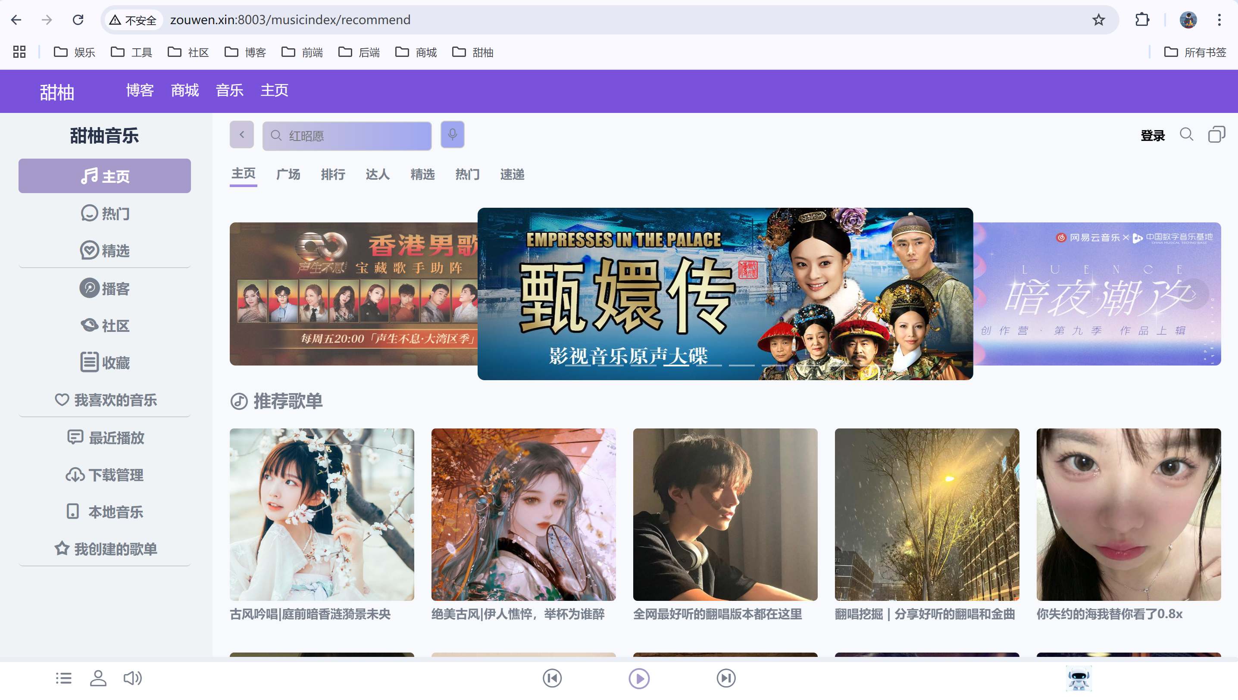Click the user profile icon in player bar
1238x700 pixels.
click(x=98, y=678)
